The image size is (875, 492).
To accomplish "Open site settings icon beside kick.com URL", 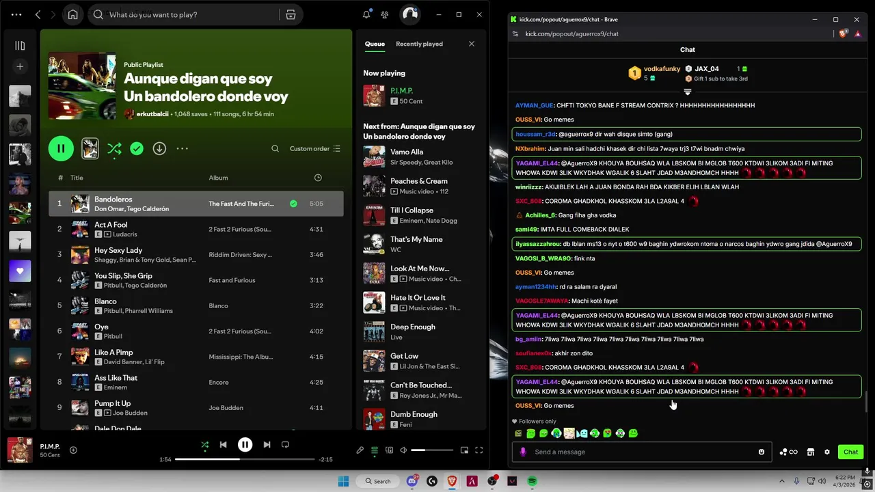I will pyautogui.click(x=515, y=33).
